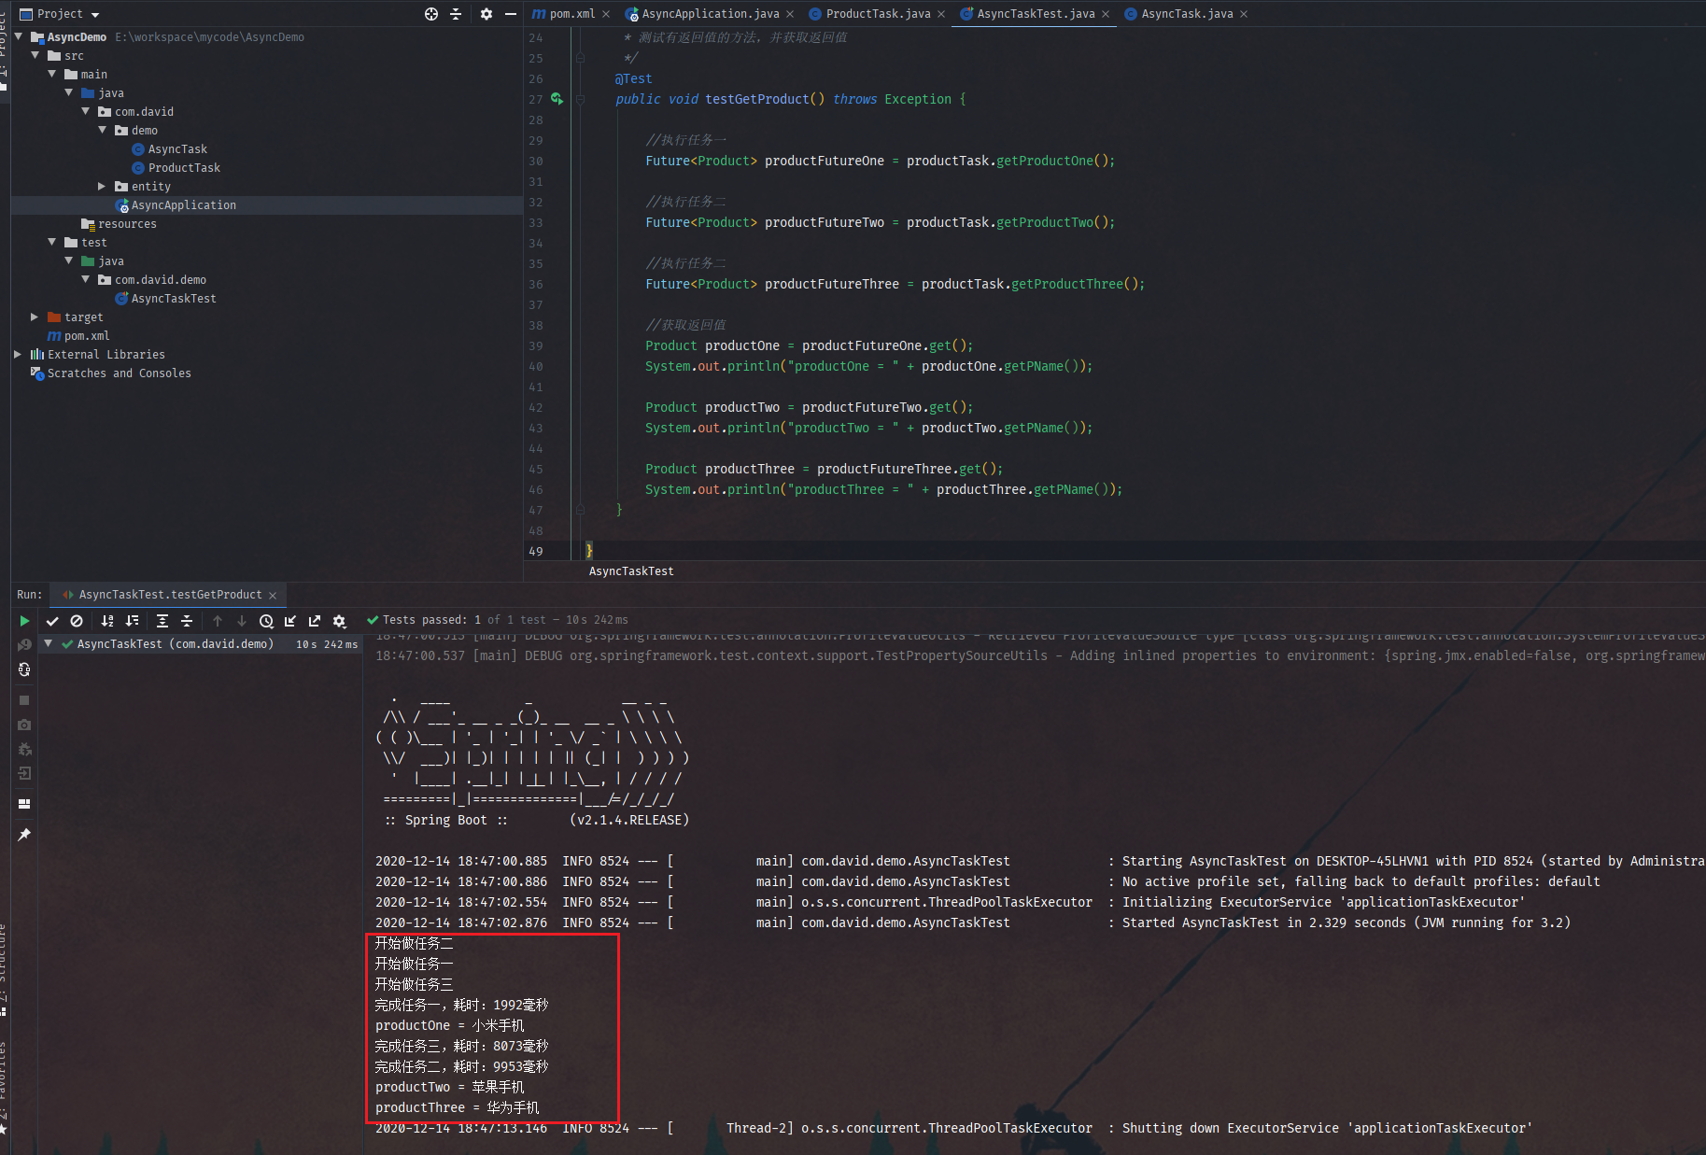Collapse the main folder
The width and height of the screenshot is (1706, 1155).
pyautogui.click(x=52, y=74)
